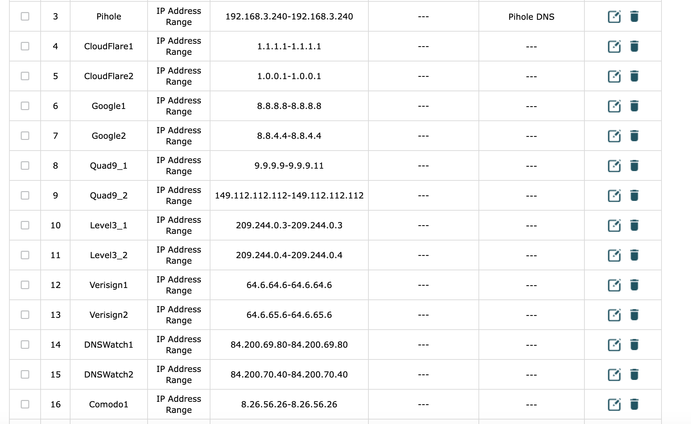
Task: Edit the Verisign2 entry
Action: pyautogui.click(x=614, y=315)
